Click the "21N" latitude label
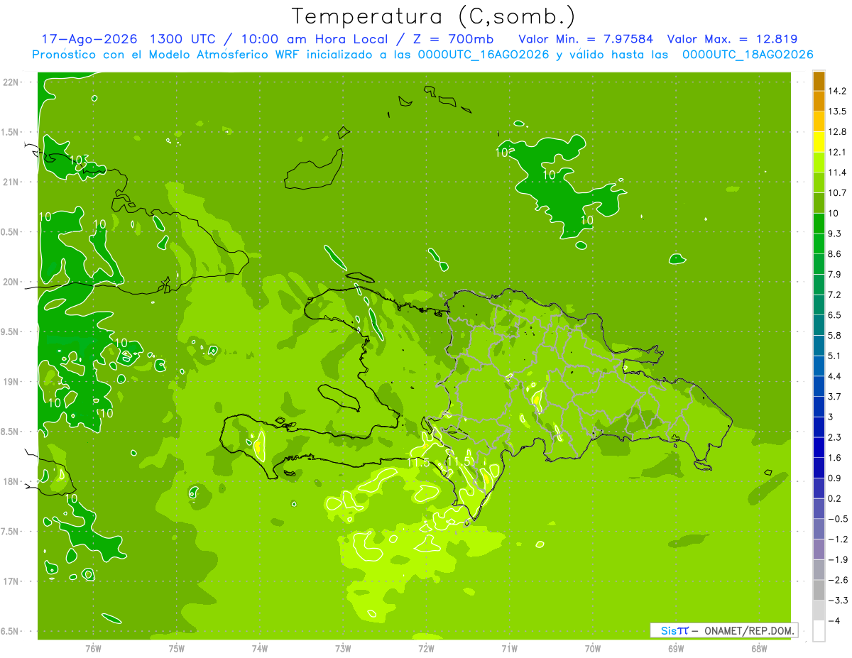852x658 pixels. click(x=11, y=182)
